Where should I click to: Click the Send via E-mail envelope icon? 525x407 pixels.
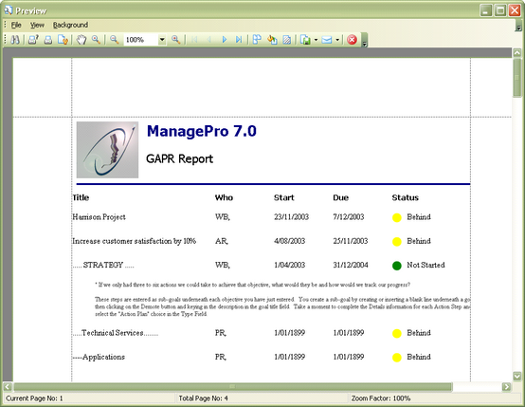point(326,40)
